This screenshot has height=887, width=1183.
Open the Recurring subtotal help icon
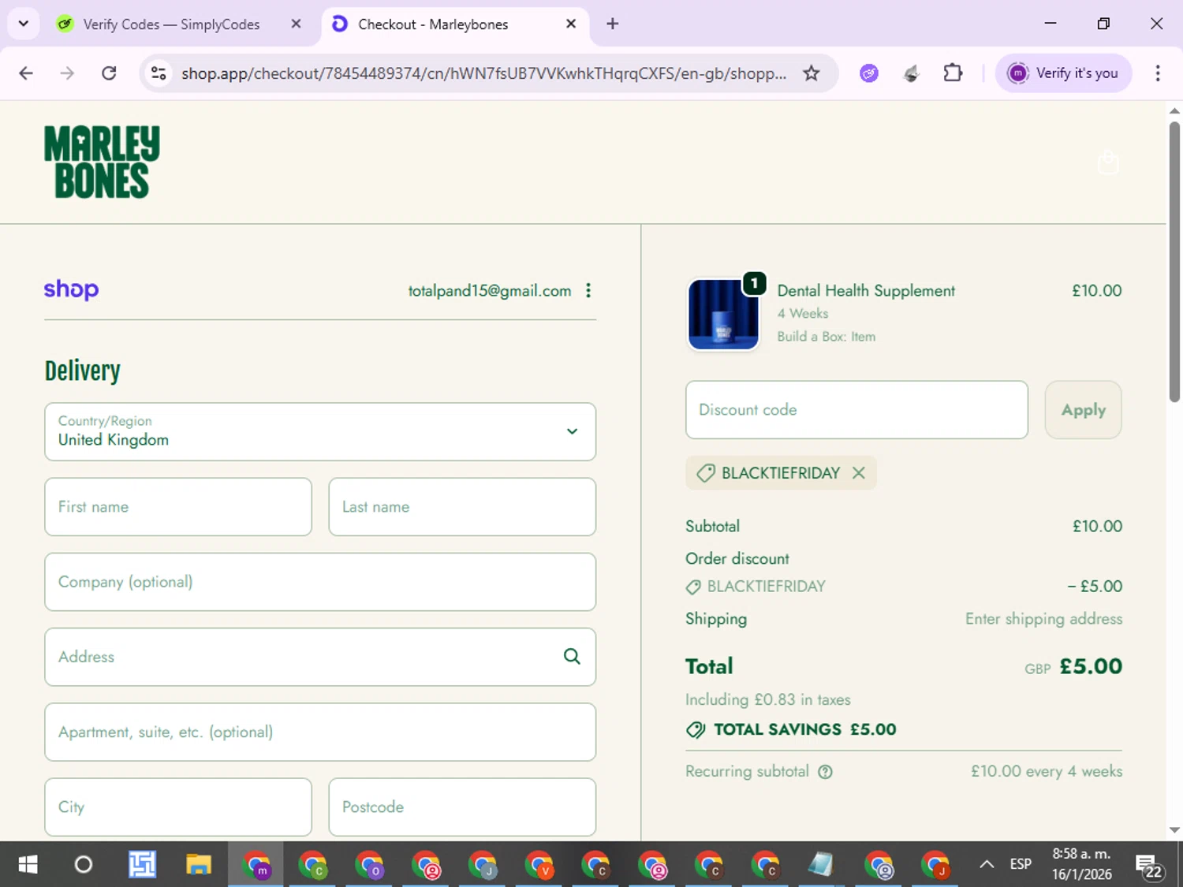[825, 772]
